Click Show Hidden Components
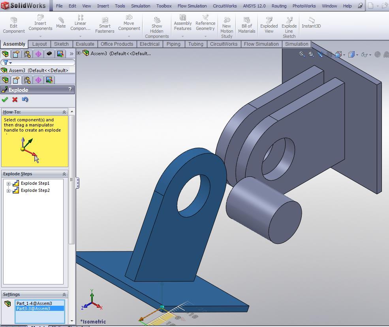The image size is (389, 327). tap(157, 28)
